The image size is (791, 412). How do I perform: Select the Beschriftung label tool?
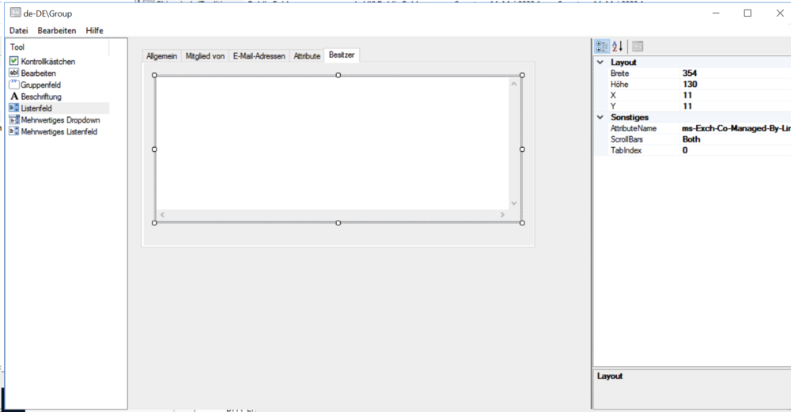coord(40,96)
